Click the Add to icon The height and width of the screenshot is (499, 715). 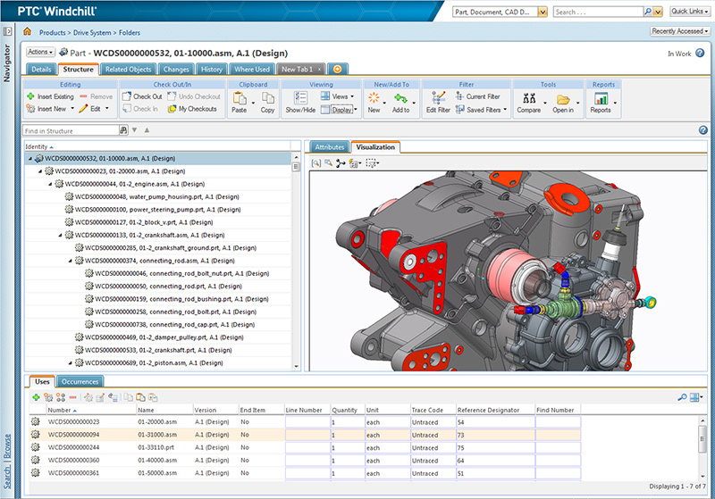tap(400, 98)
